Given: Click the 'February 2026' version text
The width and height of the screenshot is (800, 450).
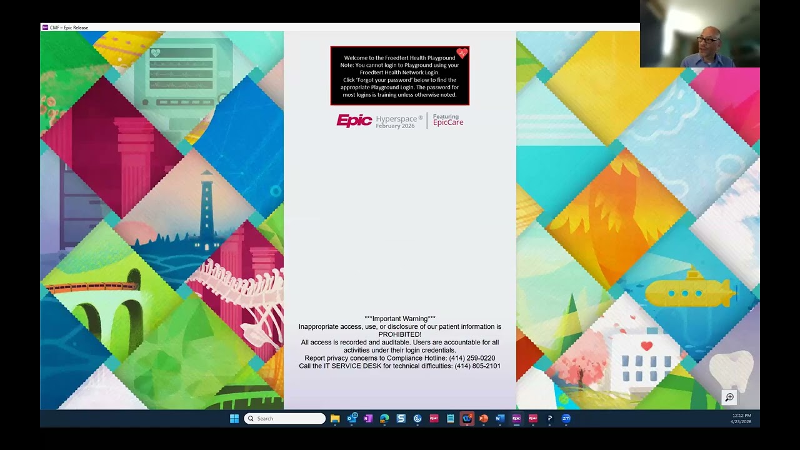Looking at the screenshot, I should click(395, 126).
